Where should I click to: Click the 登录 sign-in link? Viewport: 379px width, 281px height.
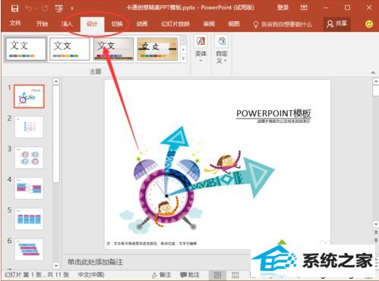283,8
